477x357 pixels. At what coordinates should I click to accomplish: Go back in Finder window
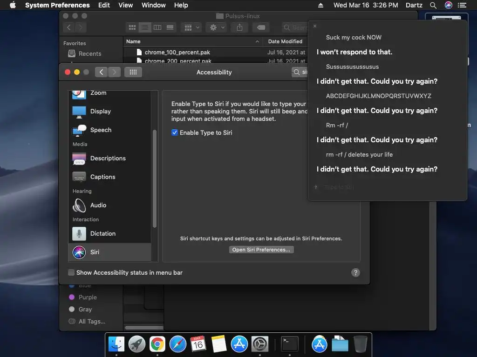pos(69,27)
